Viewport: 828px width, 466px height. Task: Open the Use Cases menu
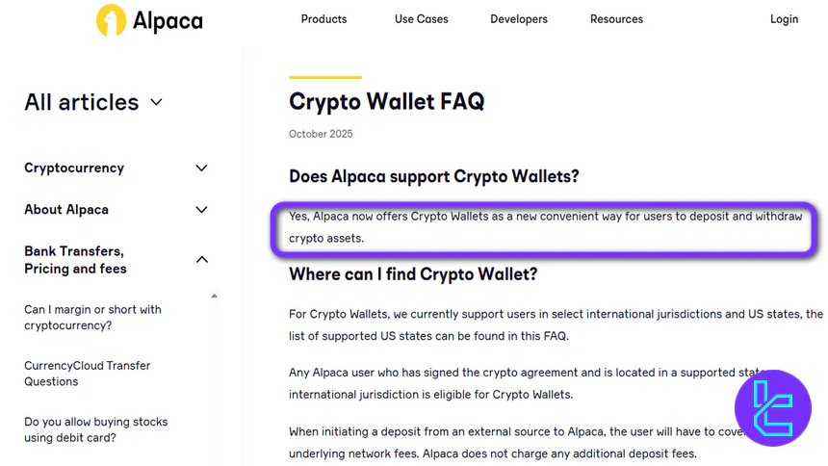(x=422, y=19)
